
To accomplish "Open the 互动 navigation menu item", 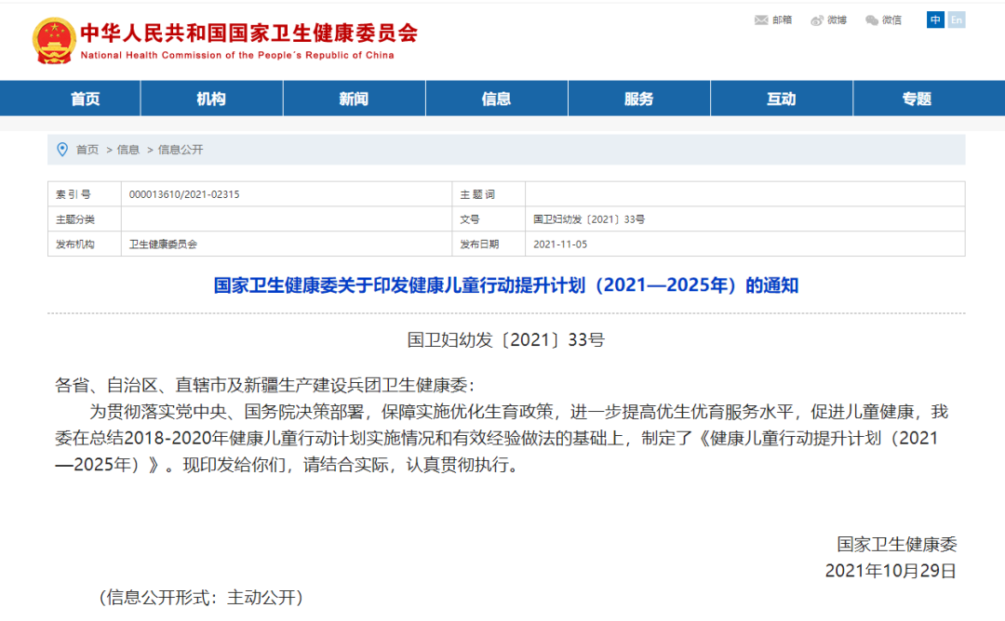I will 781,99.
